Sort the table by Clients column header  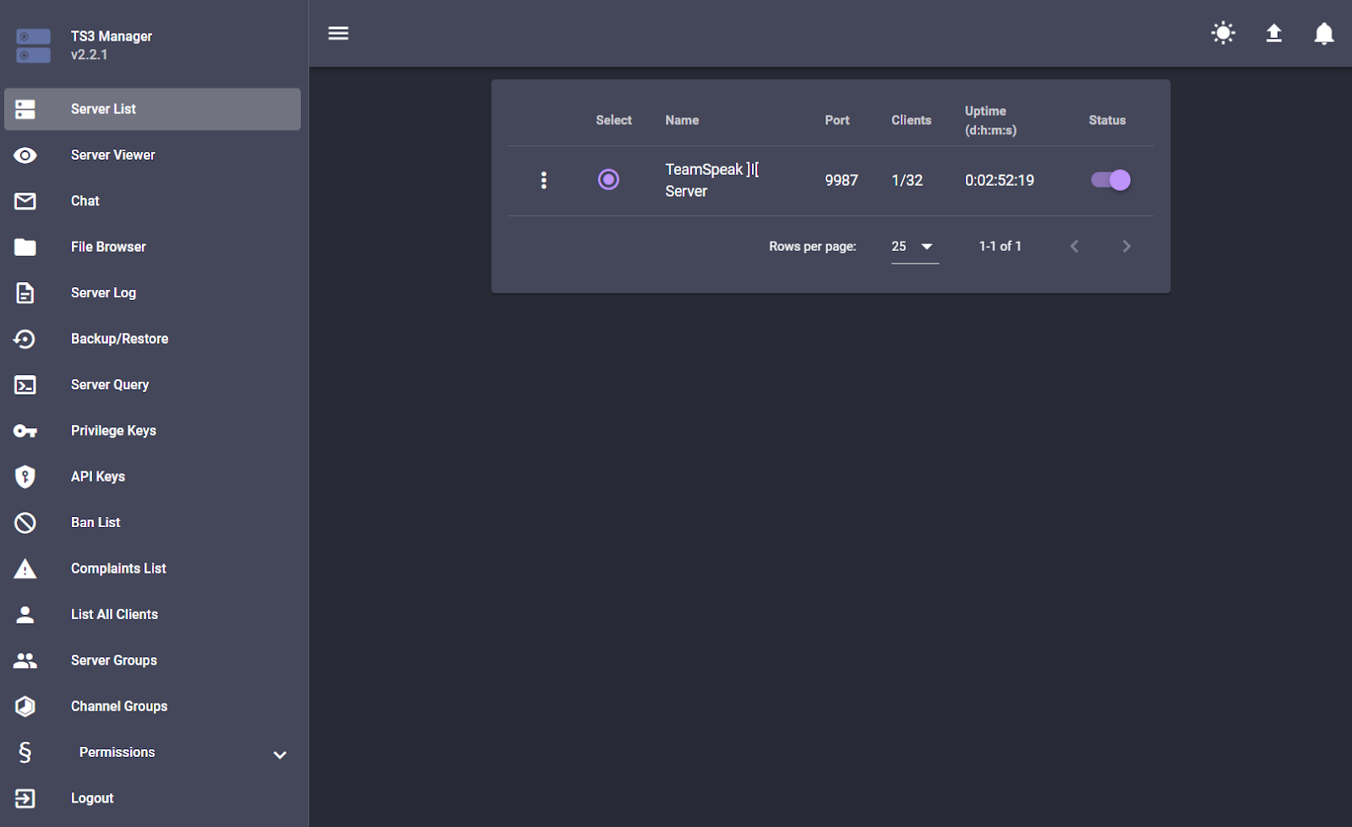click(x=911, y=120)
